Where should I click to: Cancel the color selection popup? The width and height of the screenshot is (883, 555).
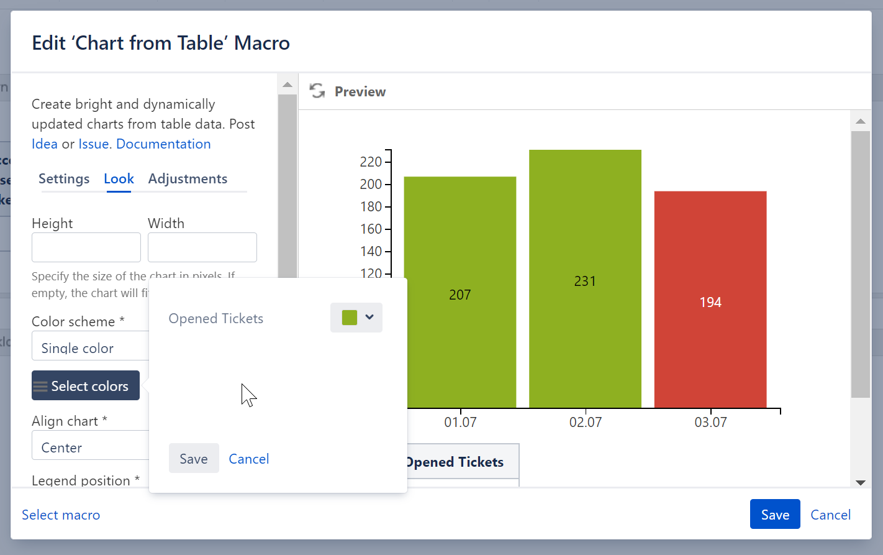click(x=248, y=459)
